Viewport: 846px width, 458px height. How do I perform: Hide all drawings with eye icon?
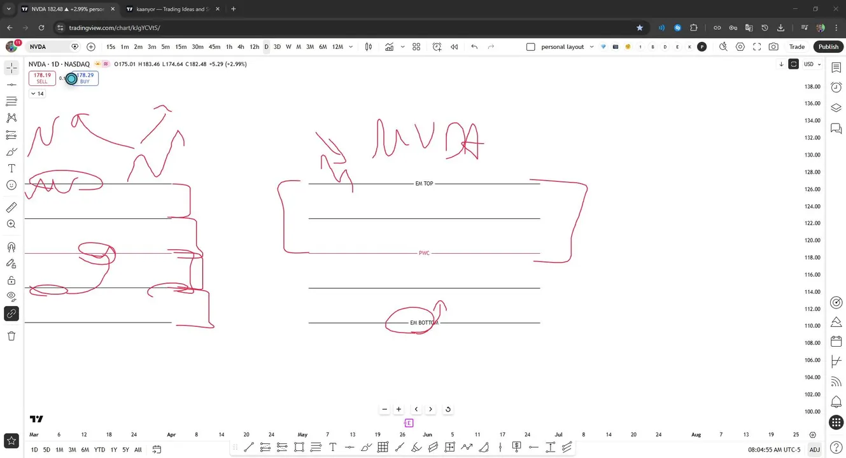click(11, 296)
